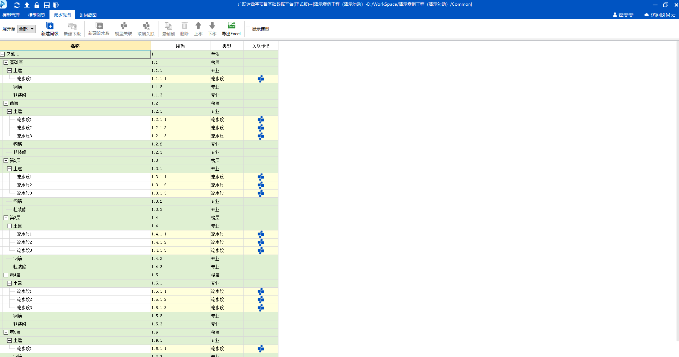Select 钢筋 row with code 1.3.2
The width and height of the screenshot is (679, 357).
pos(139,202)
